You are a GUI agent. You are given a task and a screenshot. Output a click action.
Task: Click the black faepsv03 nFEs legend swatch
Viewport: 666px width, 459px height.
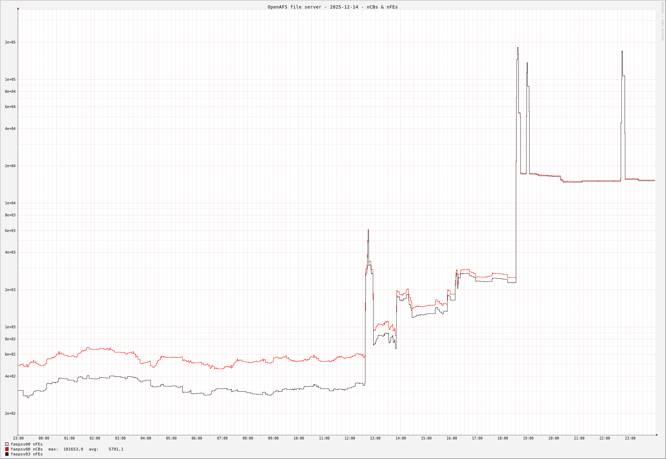[7, 454]
